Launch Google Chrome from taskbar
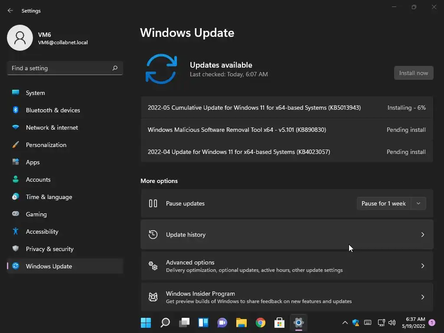 point(261,323)
